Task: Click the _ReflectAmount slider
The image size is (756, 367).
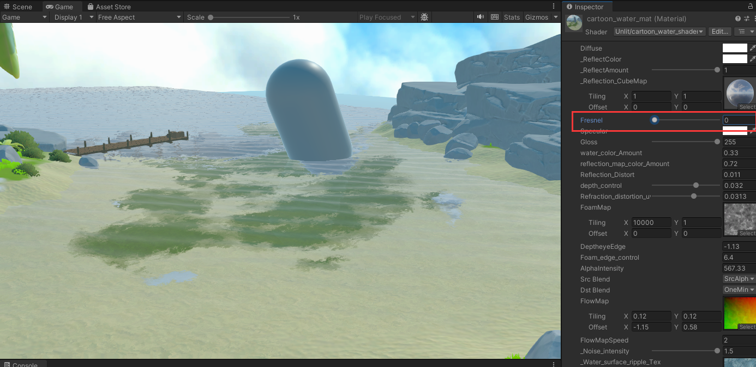Action: point(686,70)
